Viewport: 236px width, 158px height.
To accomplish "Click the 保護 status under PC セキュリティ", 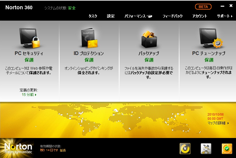I will click(29, 60).
